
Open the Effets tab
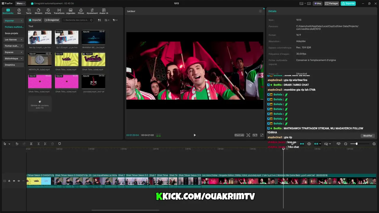[x=48, y=11]
